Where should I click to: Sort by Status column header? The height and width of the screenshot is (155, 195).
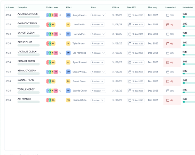click(94, 7)
